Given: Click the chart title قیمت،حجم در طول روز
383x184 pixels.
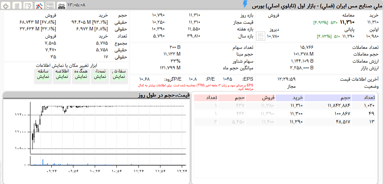Looking at the screenshot, I should coord(163,96).
